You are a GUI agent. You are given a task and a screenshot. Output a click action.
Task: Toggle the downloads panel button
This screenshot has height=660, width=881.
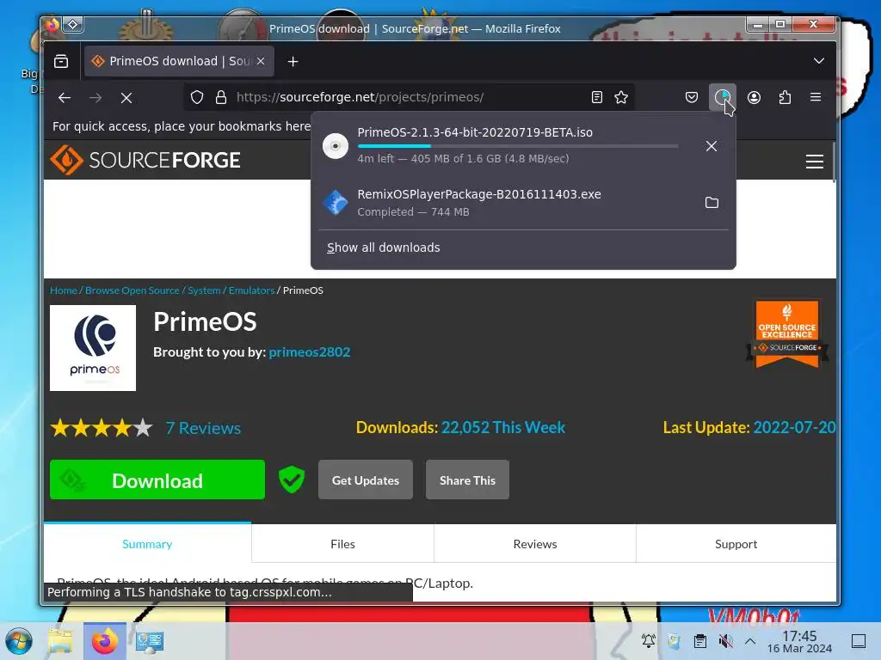[723, 98]
